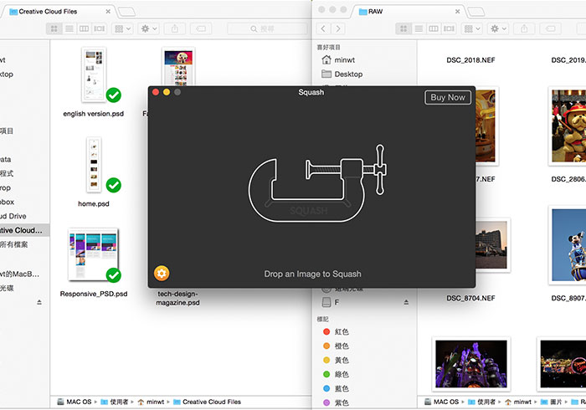The image size is (586, 410).
Task: Open Desktop in RAW sidebar
Action: click(x=342, y=74)
